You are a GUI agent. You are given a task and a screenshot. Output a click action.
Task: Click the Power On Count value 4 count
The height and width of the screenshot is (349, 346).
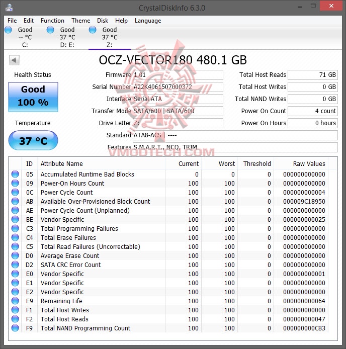313,111
